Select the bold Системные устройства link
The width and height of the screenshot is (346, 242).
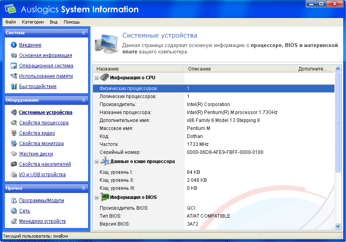pos(46,112)
